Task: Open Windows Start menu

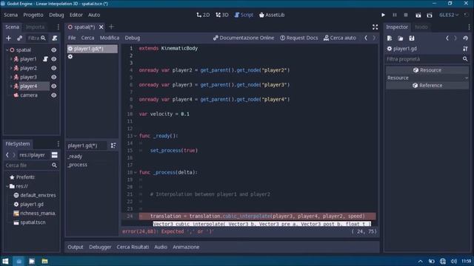Action: 5,261
